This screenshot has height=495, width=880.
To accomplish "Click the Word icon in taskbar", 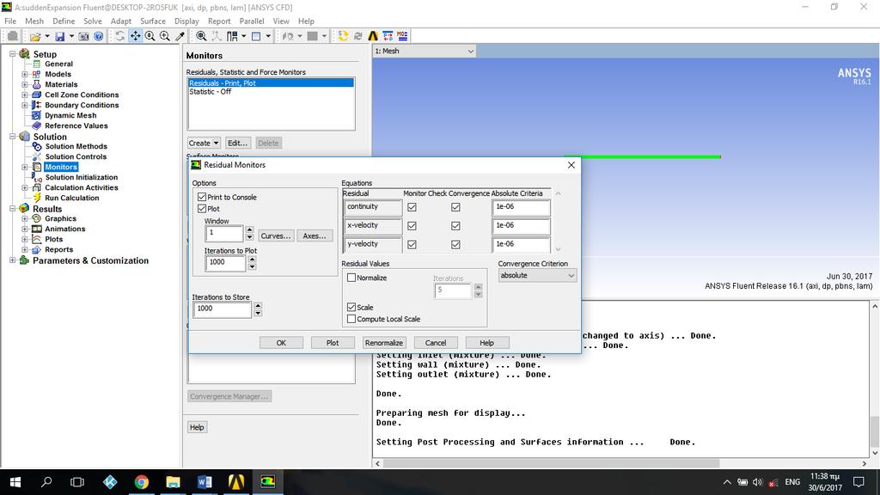I will 205,481.
